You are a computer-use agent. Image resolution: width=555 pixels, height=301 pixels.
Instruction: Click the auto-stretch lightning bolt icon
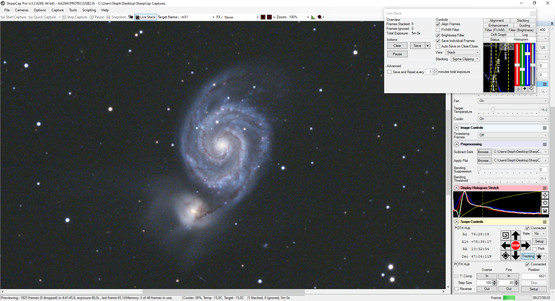click(x=545, y=195)
